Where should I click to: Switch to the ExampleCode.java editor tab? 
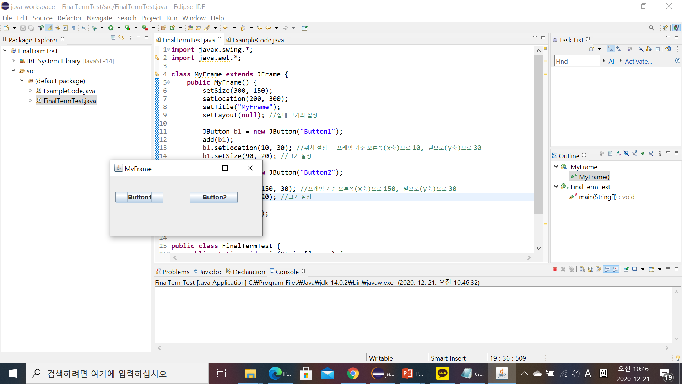coord(258,40)
